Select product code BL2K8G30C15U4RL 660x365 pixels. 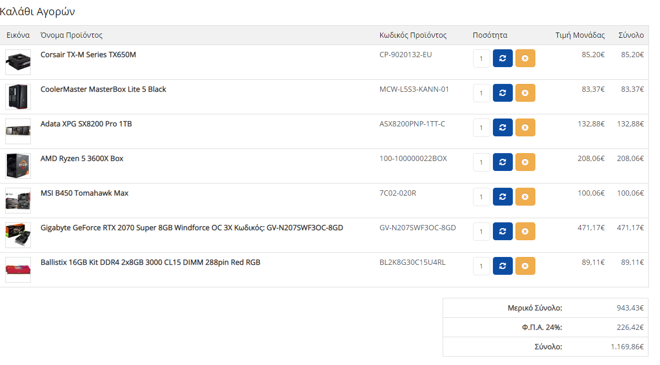413,262
